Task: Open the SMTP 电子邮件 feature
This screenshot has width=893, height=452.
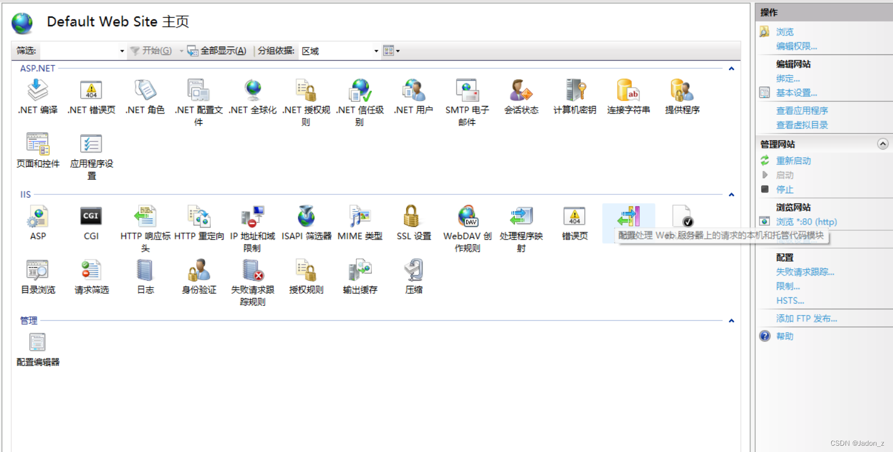Action: coord(467,103)
